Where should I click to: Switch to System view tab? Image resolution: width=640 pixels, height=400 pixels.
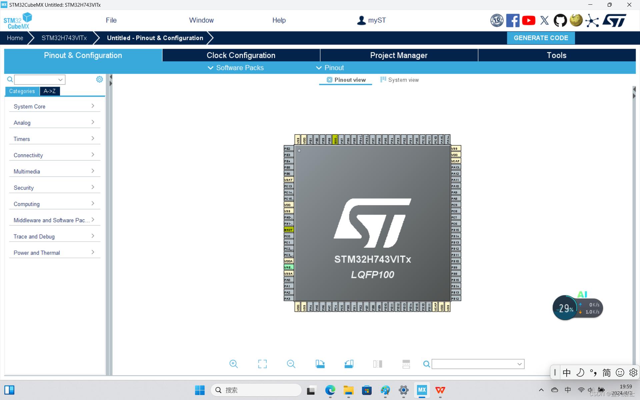(x=399, y=79)
